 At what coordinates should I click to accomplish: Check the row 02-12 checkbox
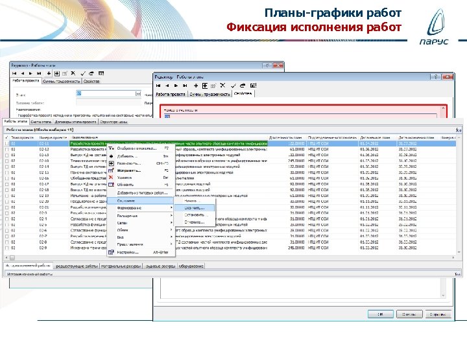pos(7,150)
